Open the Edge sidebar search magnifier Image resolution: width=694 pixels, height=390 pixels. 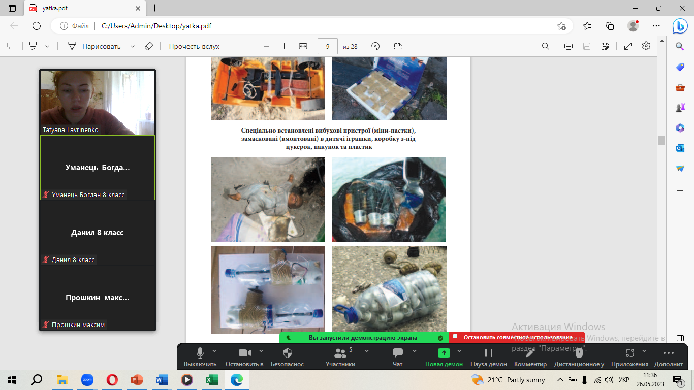(680, 47)
